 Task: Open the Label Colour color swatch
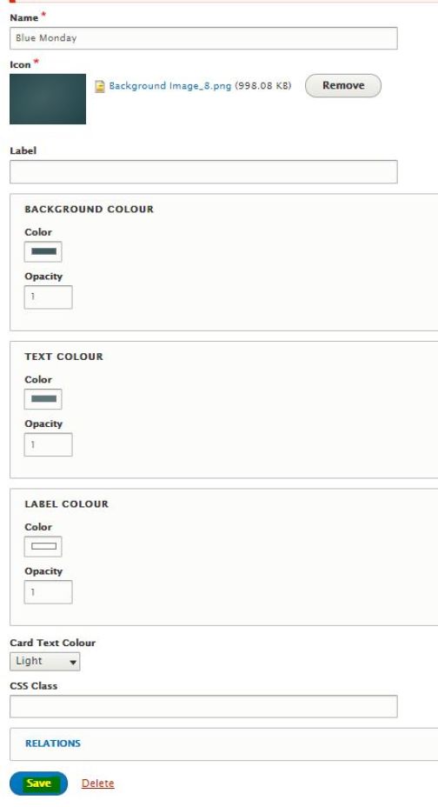[x=43, y=547]
